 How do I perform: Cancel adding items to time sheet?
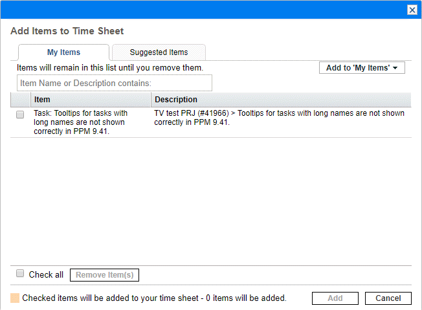(x=388, y=298)
